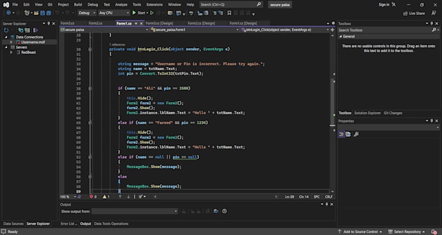Open the Build menu
442x235 pixels.
pyautogui.click(x=78, y=5)
